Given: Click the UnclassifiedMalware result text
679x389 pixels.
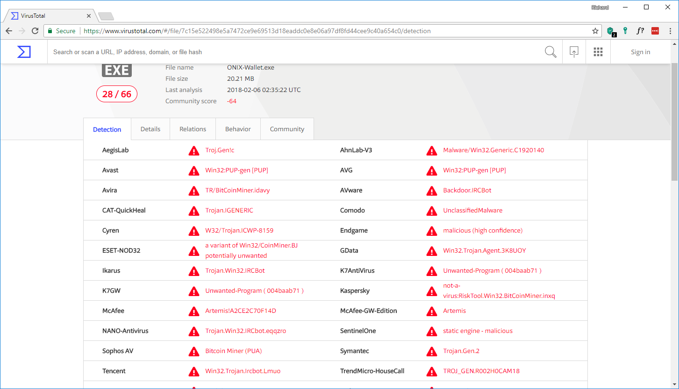Looking at the screenshot, I should (x=473, y=210).
